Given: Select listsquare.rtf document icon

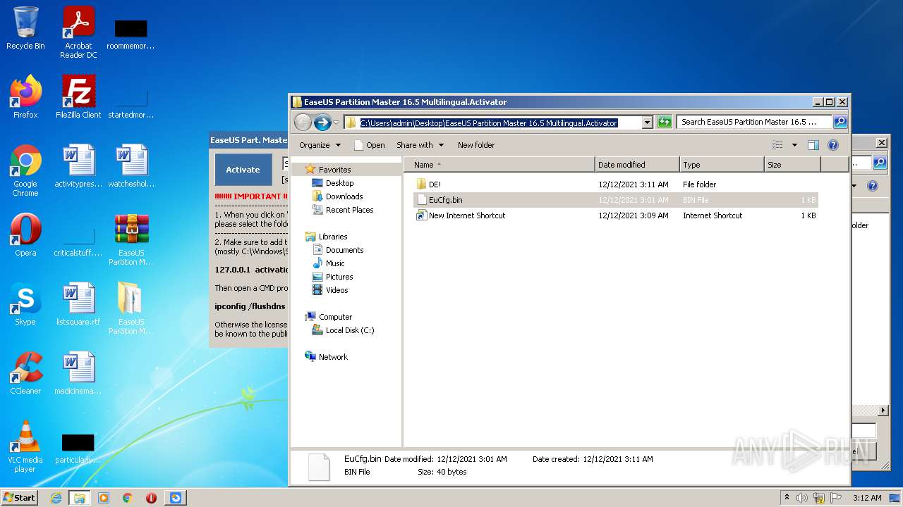Looking at the screenshot, I should (x=78, y=303).
